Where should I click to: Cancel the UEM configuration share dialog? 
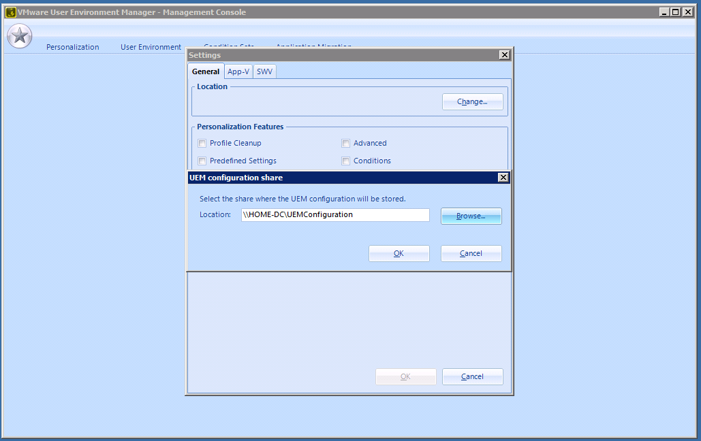pyautogui.click(x=471, y=253)
